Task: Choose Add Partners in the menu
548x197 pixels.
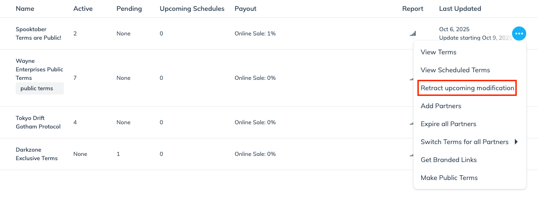Action: tap(441, 106)
